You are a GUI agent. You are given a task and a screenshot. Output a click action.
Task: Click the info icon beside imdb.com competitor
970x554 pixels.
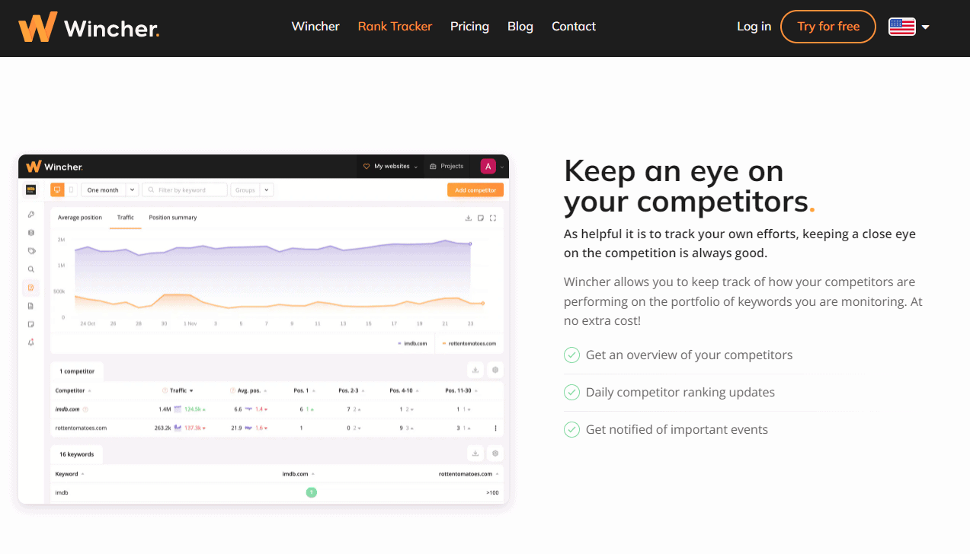[85, 409]
